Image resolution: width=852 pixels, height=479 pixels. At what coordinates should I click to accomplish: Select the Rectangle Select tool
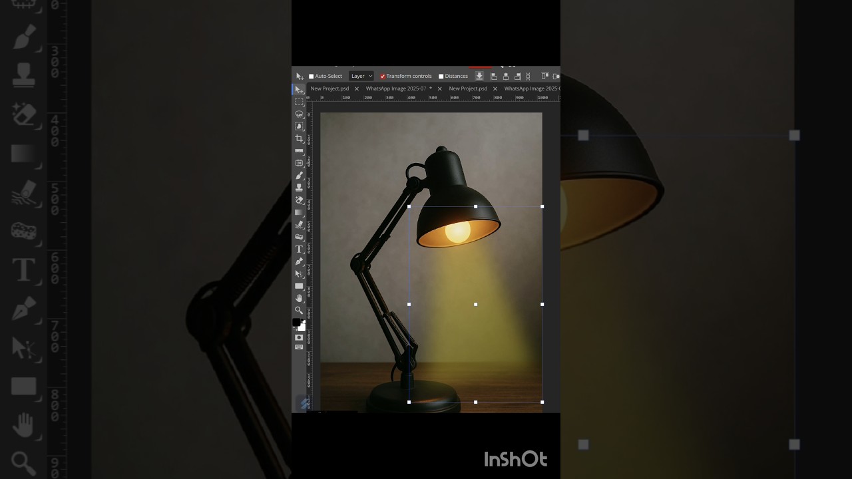point(299,102)
